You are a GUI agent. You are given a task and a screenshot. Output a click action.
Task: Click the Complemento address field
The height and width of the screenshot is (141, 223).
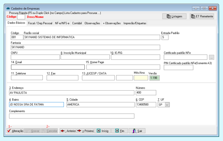pos(72,116)
